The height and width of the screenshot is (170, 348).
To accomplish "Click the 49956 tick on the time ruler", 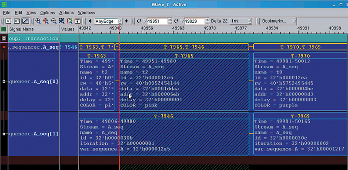I will [x=147, y=28].
